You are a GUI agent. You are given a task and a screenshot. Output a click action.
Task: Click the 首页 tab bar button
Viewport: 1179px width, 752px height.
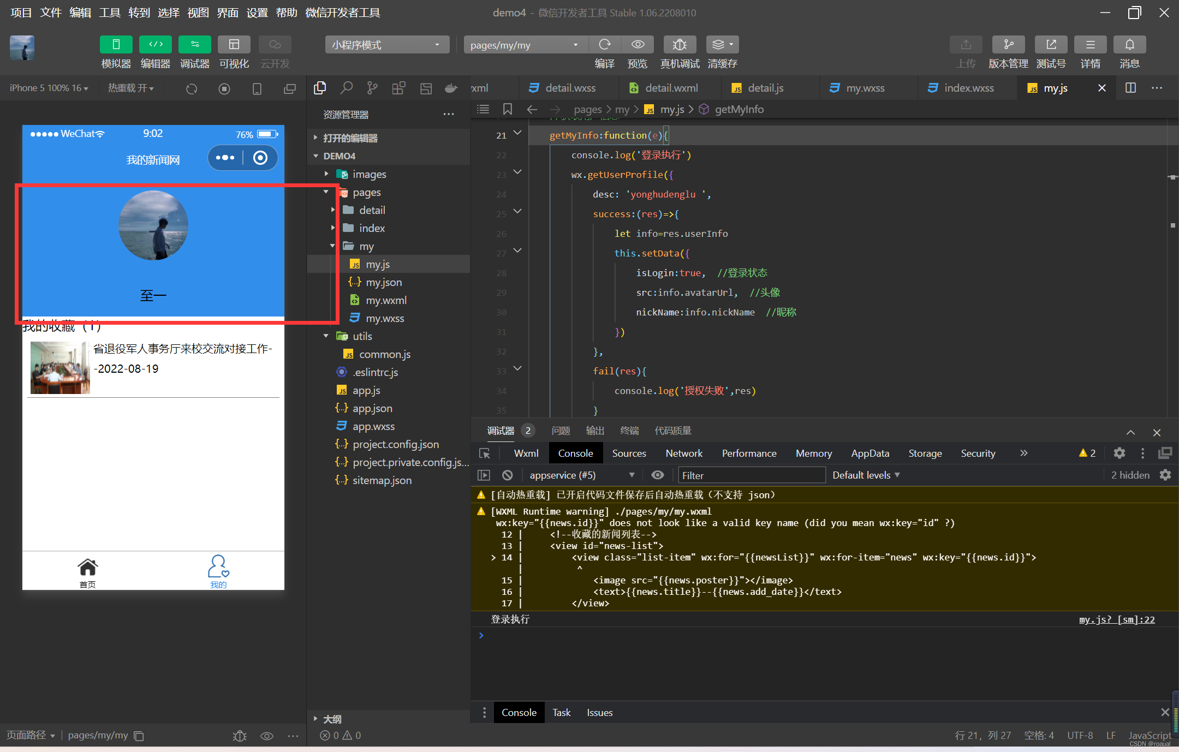[x=87, y=572]
